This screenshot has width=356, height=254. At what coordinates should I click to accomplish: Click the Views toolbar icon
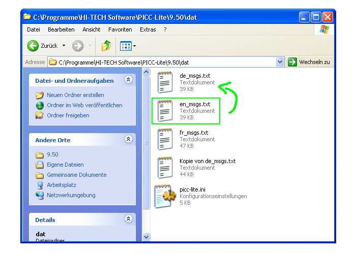[x=125, y=46]
